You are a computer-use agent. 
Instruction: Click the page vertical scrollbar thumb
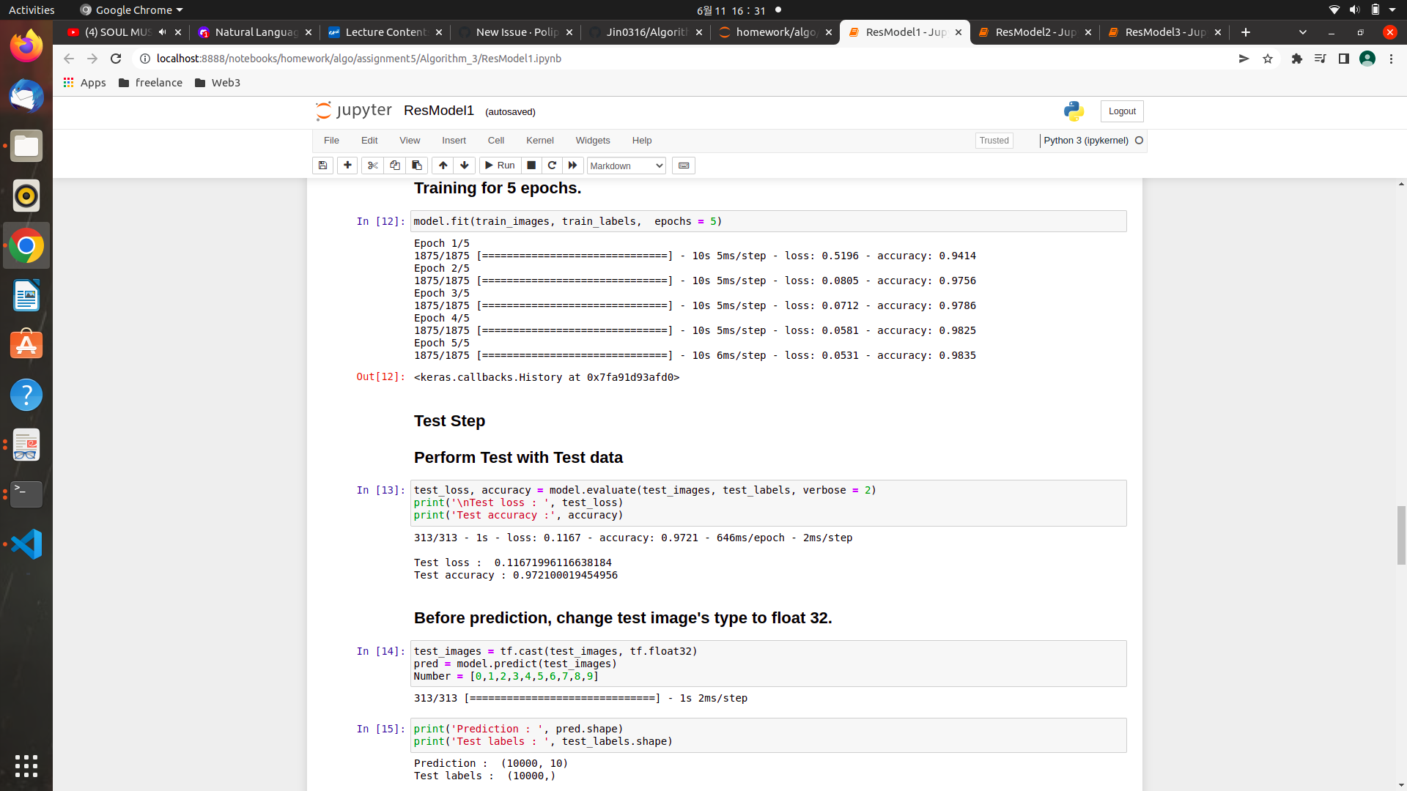click(x=1401, y=535)
